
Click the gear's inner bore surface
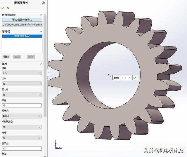[83, 76]
